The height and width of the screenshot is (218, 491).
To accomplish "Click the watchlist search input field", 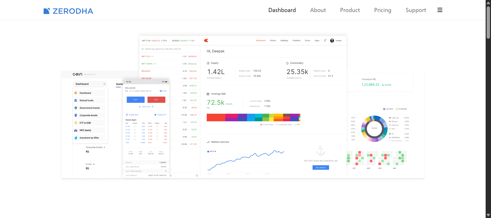I will pos(169,49).
